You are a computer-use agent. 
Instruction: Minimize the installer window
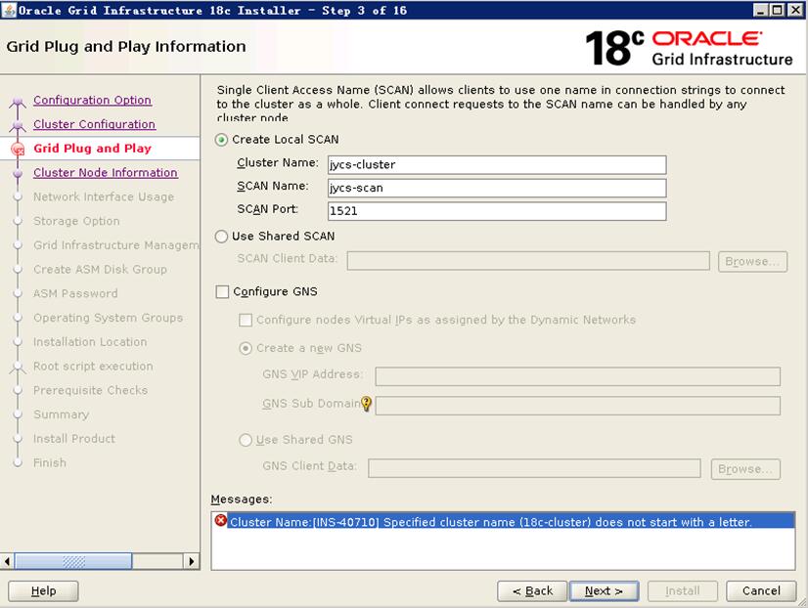(x=761, y=10)
